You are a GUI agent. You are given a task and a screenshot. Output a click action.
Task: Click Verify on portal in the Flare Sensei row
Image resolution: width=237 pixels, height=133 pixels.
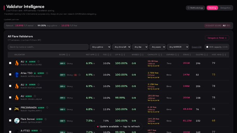click(153, 123)
